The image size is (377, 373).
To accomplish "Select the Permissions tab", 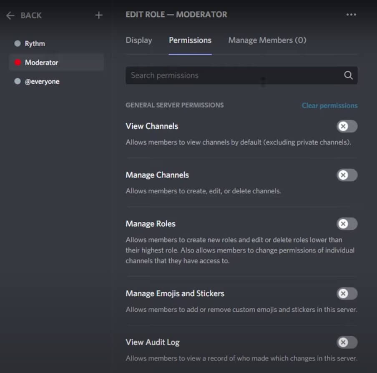I will (x=190, y=40).
